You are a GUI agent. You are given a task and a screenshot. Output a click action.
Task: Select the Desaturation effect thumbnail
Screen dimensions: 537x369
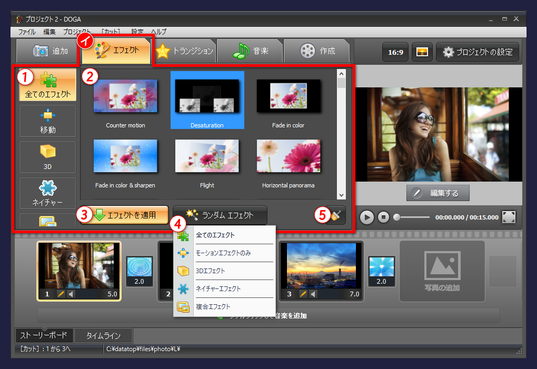point(206,100)
